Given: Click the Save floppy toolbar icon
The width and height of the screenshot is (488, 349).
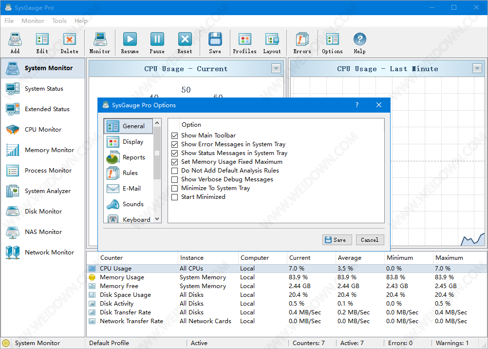Looking at the screenshot, I should coord(215,43).
